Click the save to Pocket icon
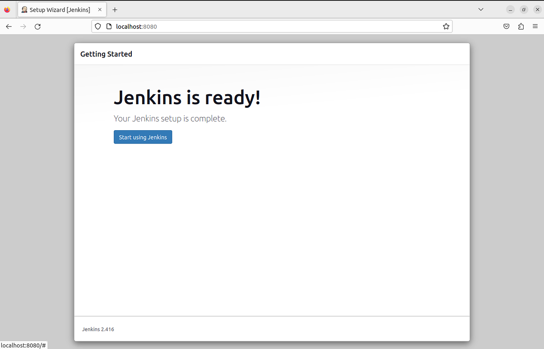This screenshot has height=349, width=544. pyautogui.click(x=506, y=26)
